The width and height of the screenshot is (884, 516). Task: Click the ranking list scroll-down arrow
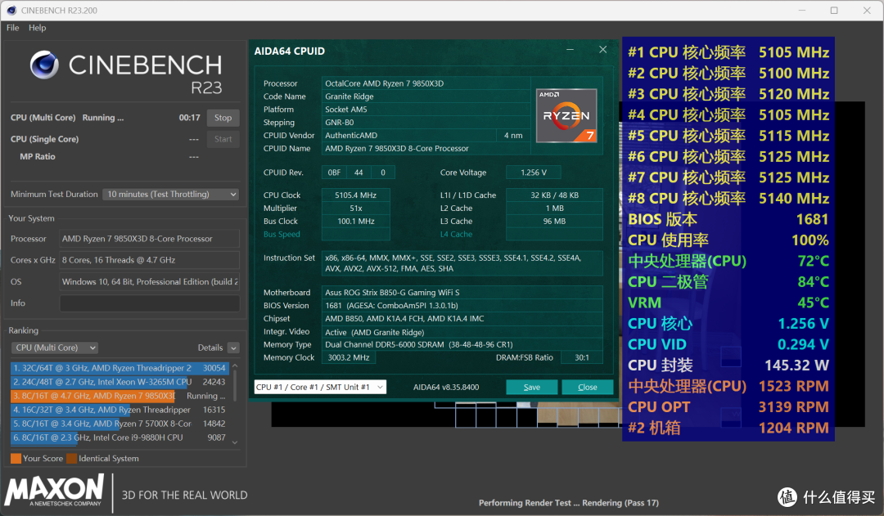(x=235, y=442)
